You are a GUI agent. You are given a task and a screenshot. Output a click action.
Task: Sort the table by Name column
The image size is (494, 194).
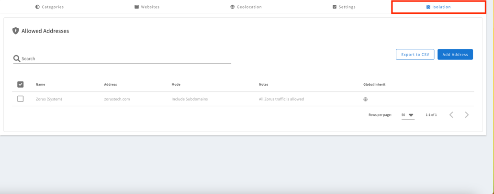(x=40, y=84)
